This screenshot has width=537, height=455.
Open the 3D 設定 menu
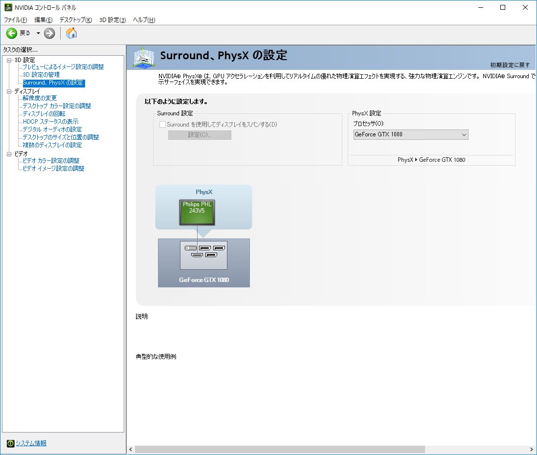[112, 20]
